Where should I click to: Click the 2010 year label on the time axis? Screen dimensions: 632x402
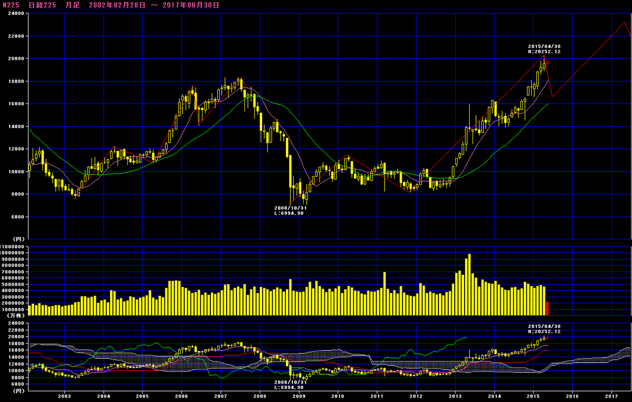click(338, 396)
